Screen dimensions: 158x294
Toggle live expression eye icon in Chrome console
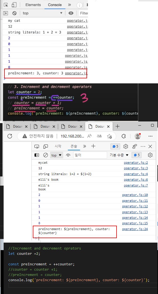71,13
